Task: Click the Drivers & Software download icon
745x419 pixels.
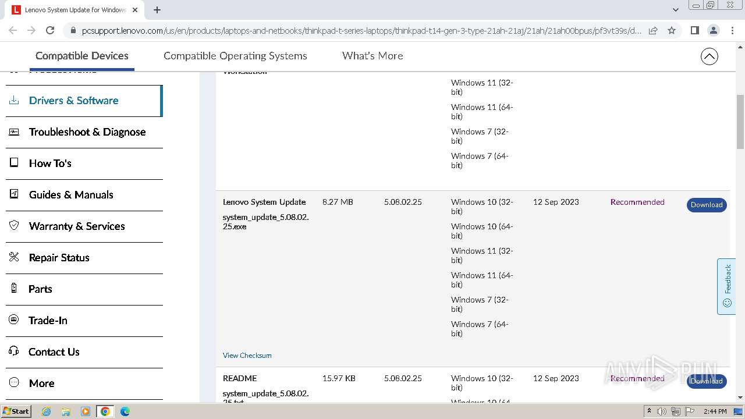Action: pos(14,100)
